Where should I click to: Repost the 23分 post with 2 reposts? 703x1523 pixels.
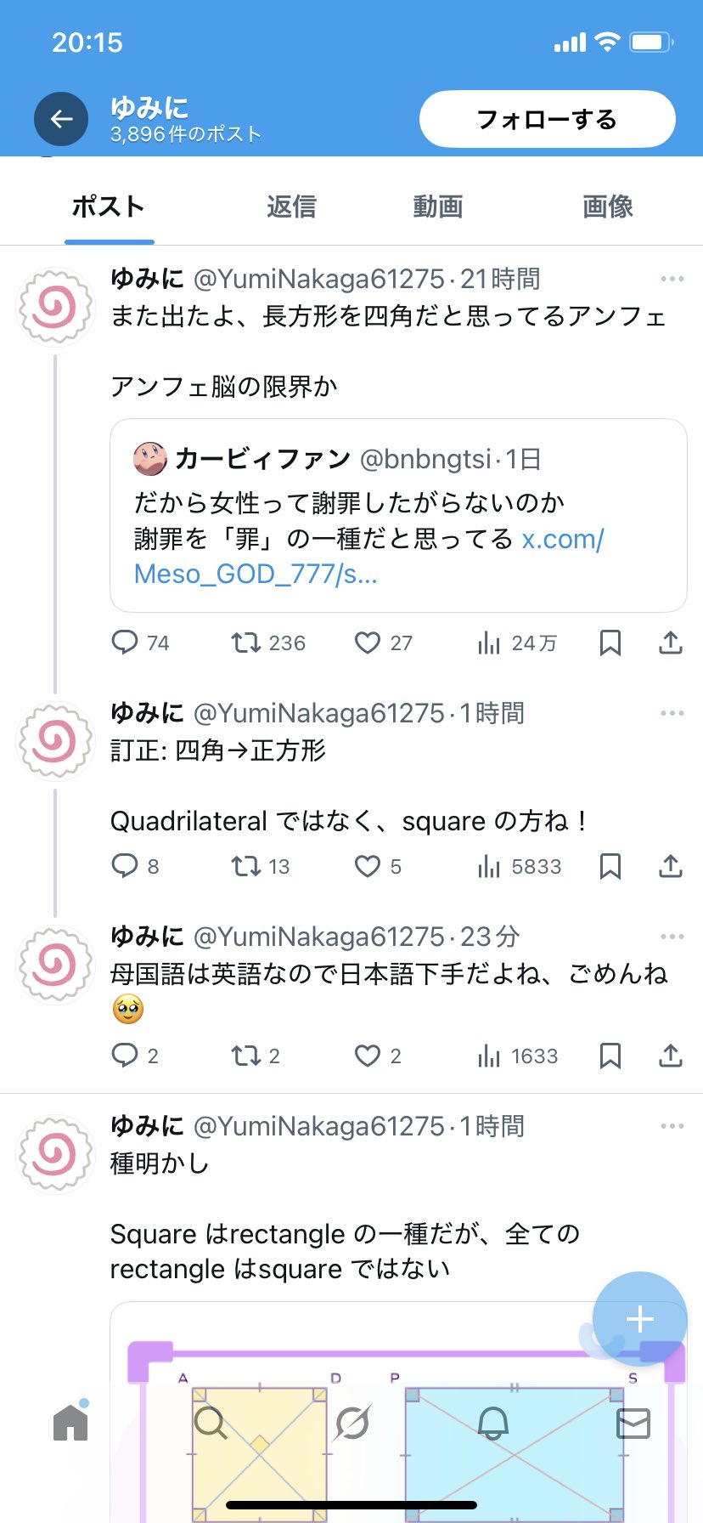coord(246,1056)
